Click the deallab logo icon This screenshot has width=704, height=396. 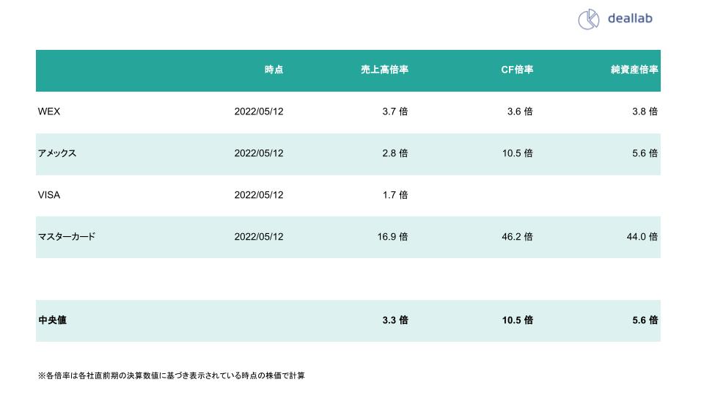(588, 19)
